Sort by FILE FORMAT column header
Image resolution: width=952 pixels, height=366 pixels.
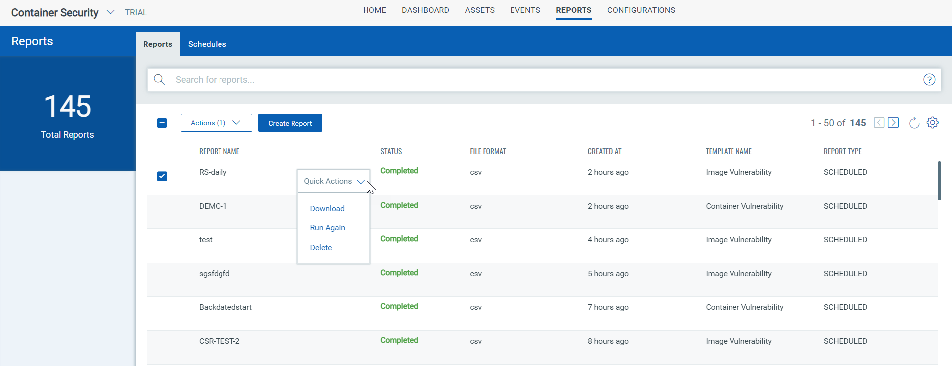488,152
